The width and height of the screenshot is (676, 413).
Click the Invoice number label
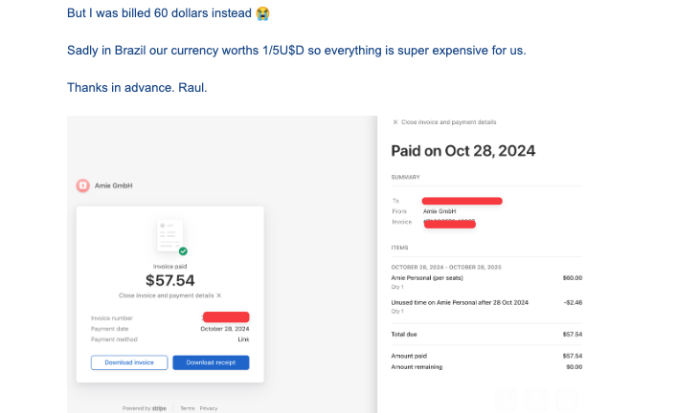pyautogui.click(x=112, y=318)
